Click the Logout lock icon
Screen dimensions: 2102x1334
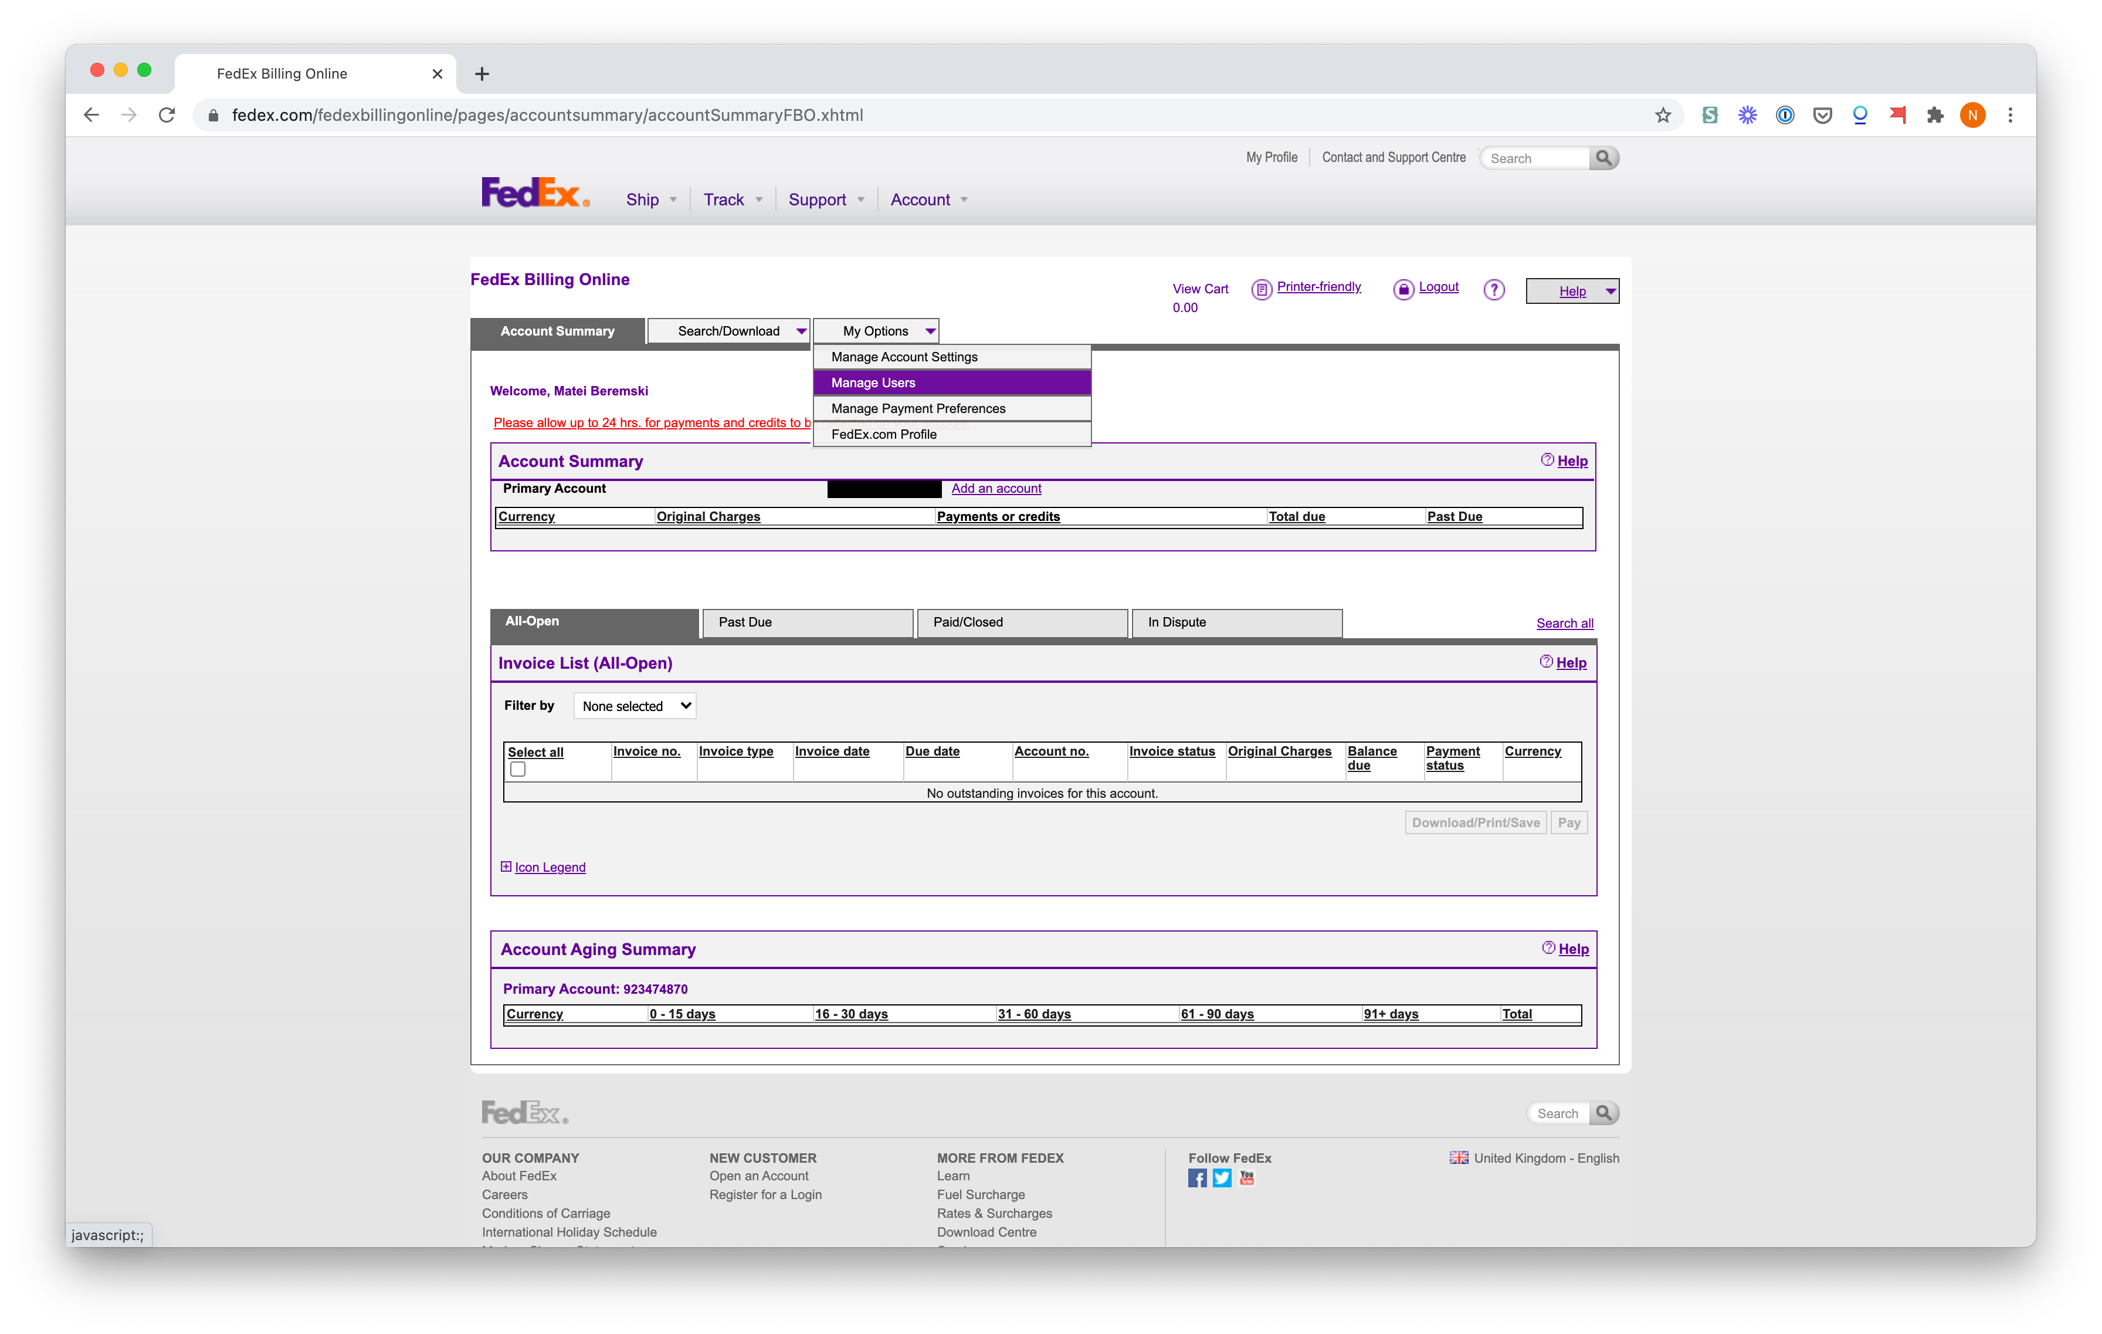click(1403, 289)
